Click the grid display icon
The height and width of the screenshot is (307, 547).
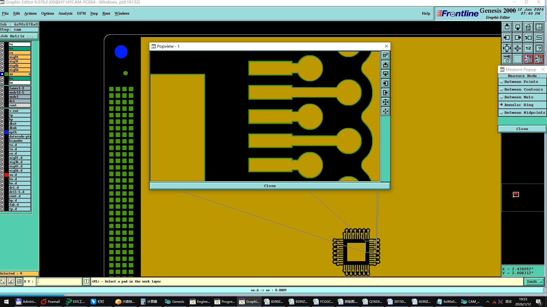517,59
